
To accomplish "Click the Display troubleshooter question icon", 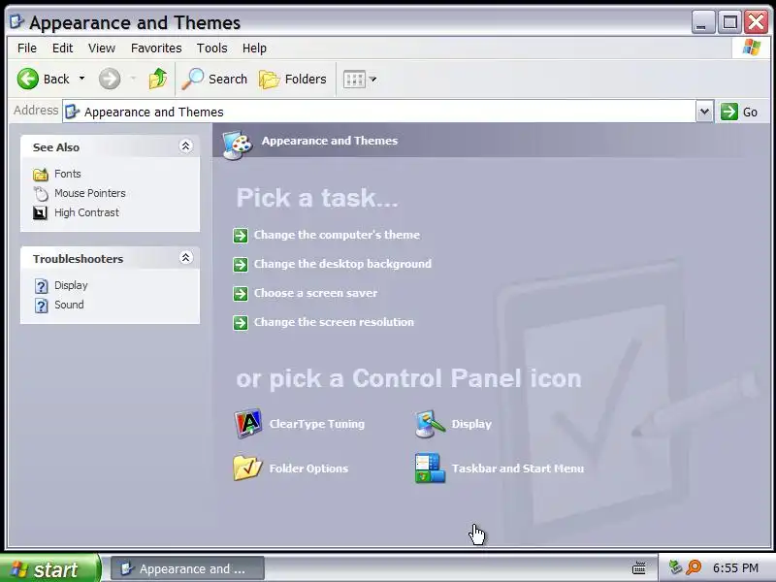I will (x=41, y=286).
